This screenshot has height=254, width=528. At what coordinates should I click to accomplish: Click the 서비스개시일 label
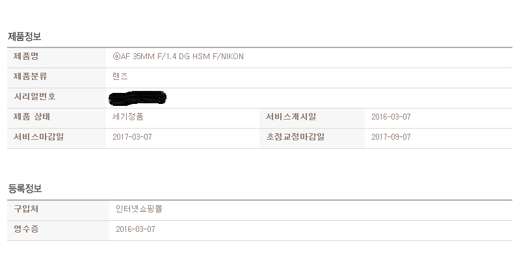coord(291,117)
